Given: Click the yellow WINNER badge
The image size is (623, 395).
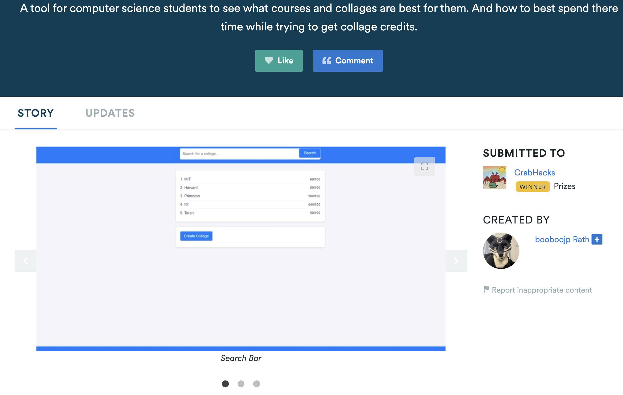Looking at the screenshot, I should tap(532, 187).
